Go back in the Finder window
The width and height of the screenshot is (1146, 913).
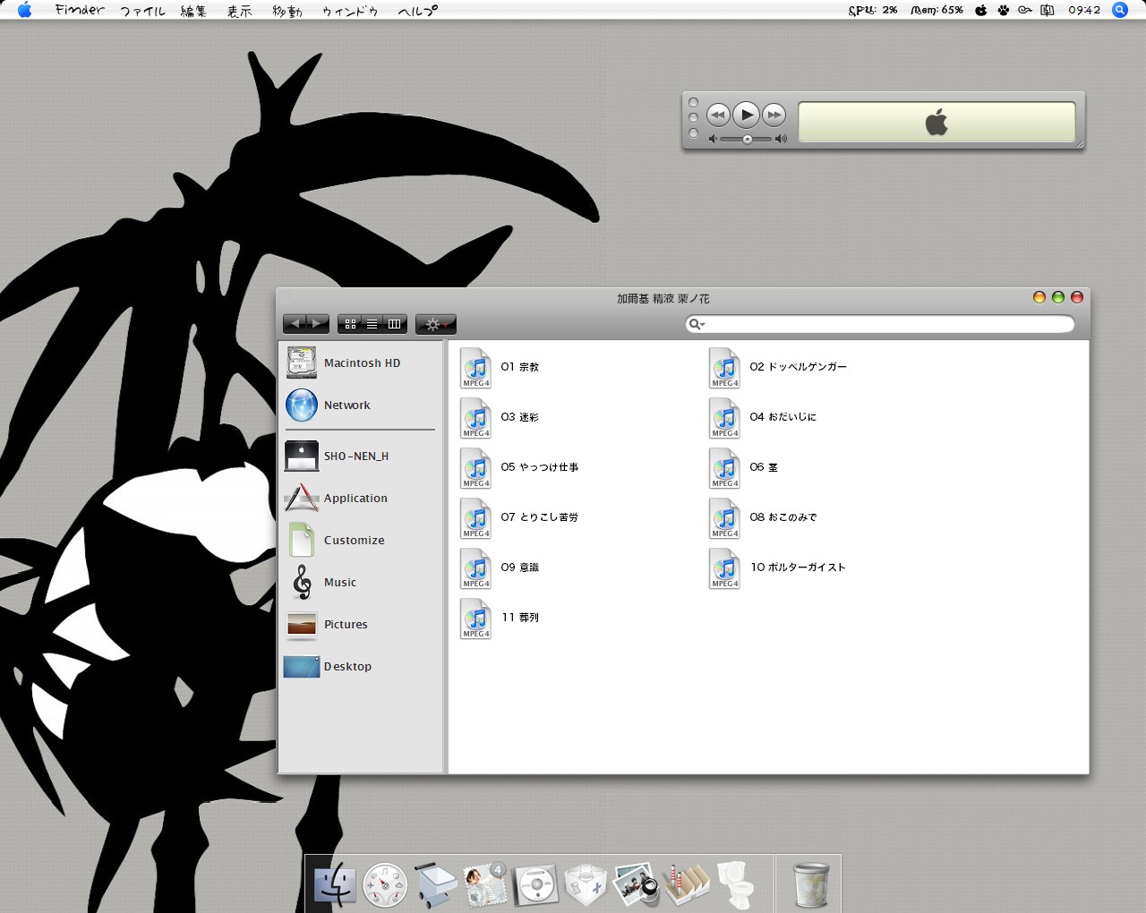[295, 324]
